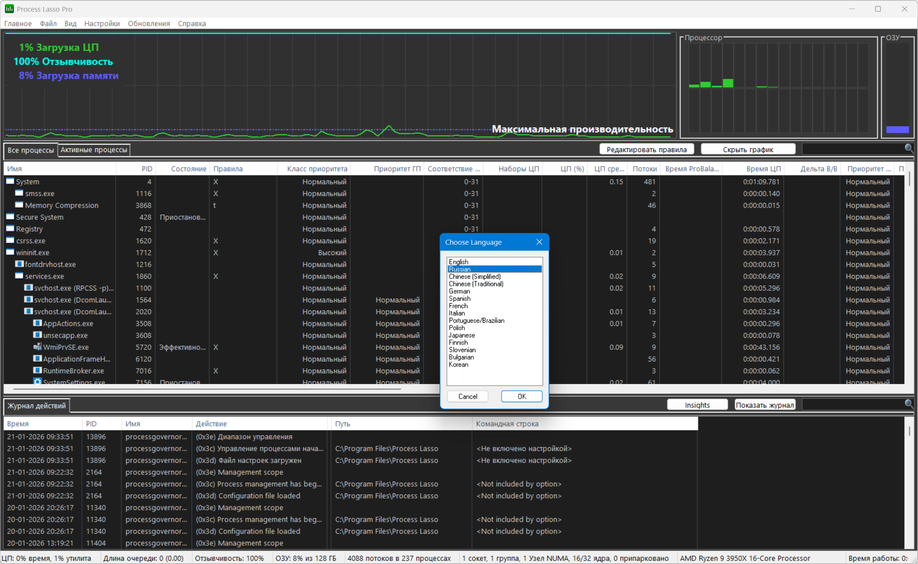
Task: Open the Настройки menu
Action: pos(102,23)
